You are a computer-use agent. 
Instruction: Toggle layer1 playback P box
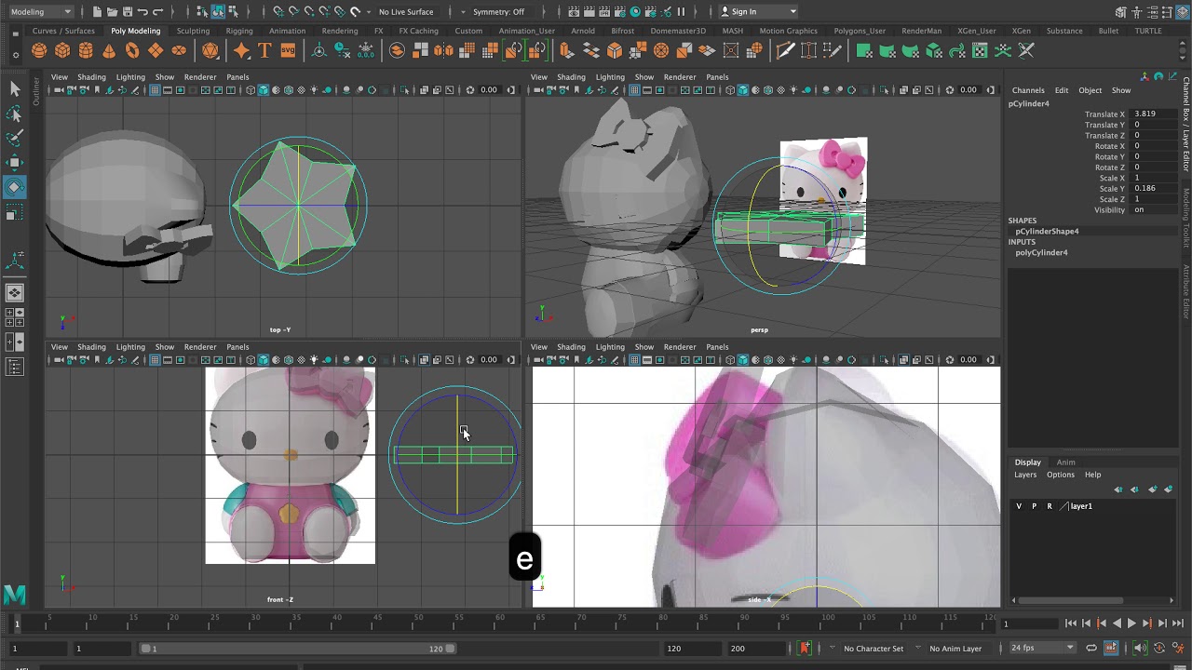tap(1034, 506)
